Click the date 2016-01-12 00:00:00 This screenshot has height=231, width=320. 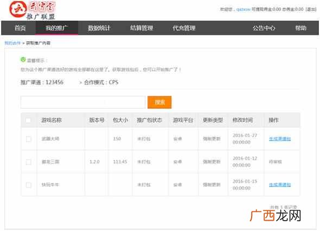(245, 161)
